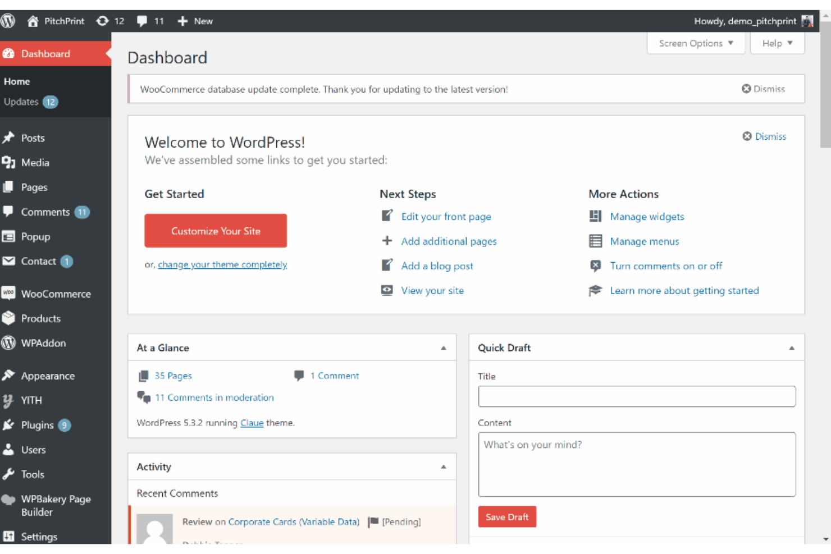Click the WooCommerce woo icon
Viewport: 831px width, 554px height.
tap(8, 293)
